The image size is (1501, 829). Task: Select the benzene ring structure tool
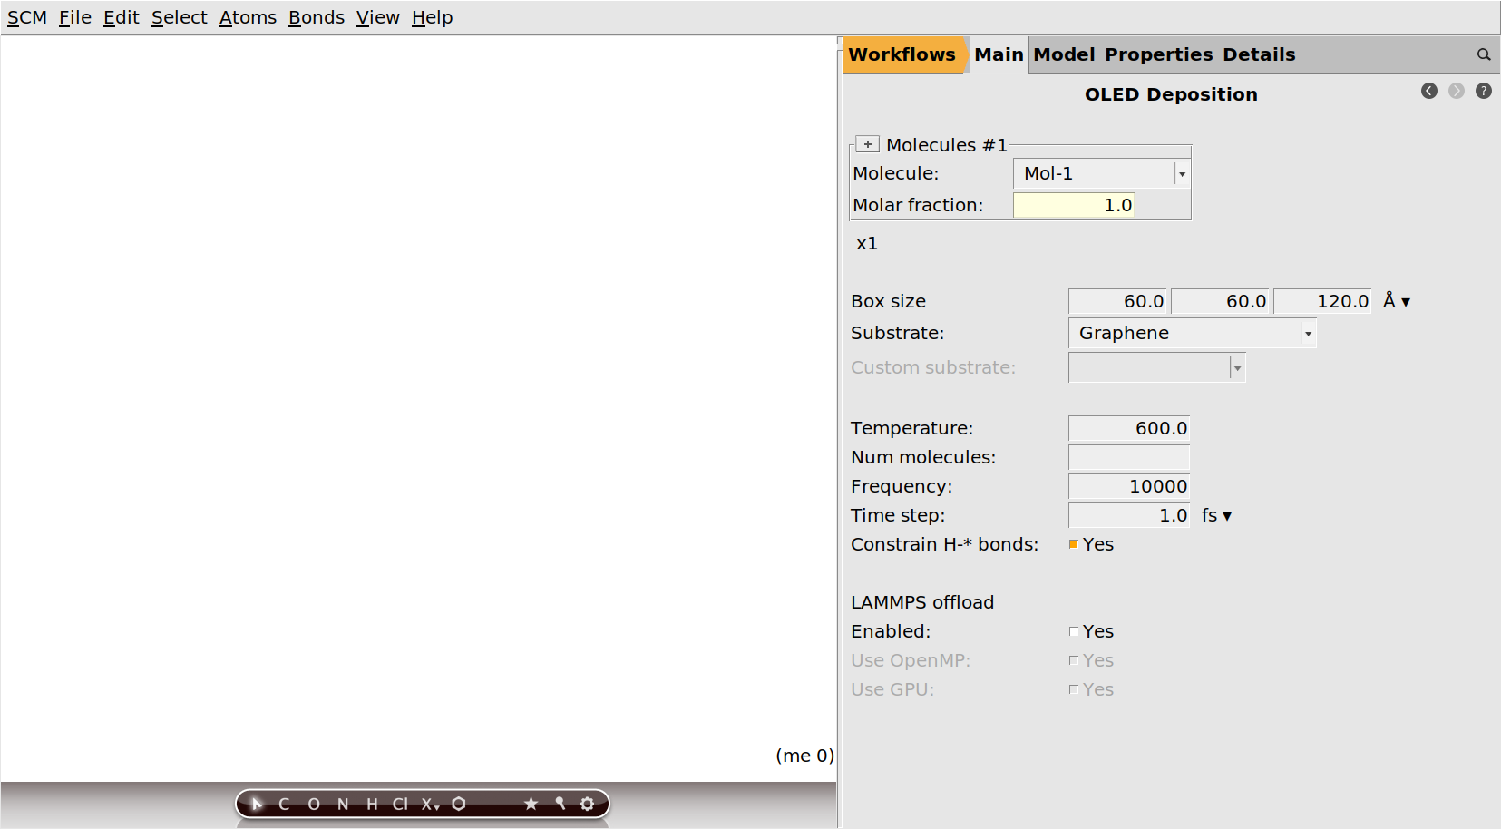pyautogui.click(x=459, y=804)
